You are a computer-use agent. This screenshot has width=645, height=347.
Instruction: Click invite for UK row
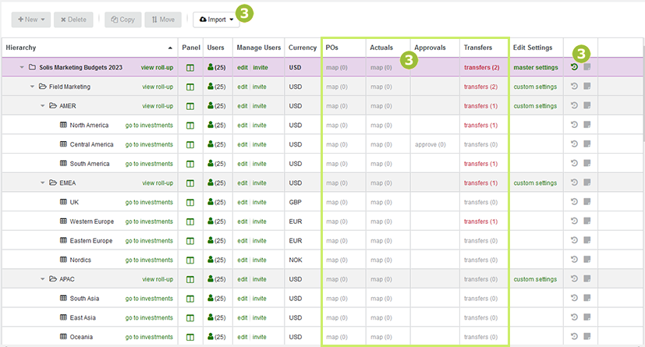tap(259, 202)
